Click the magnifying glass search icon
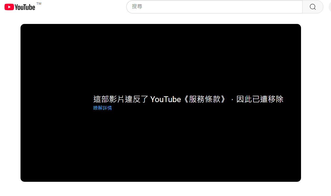331x196 pixels. click(x=313, y=7)
